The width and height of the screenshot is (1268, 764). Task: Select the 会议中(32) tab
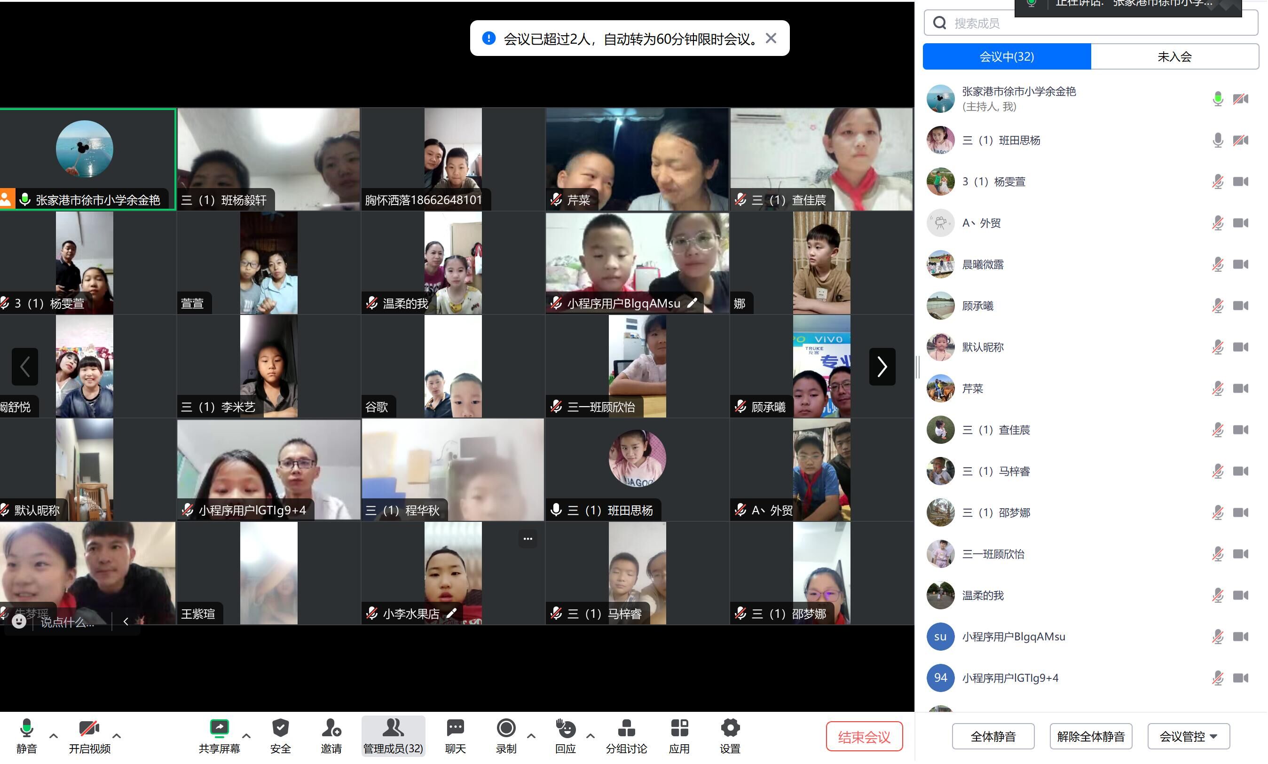pos(1006,56)
